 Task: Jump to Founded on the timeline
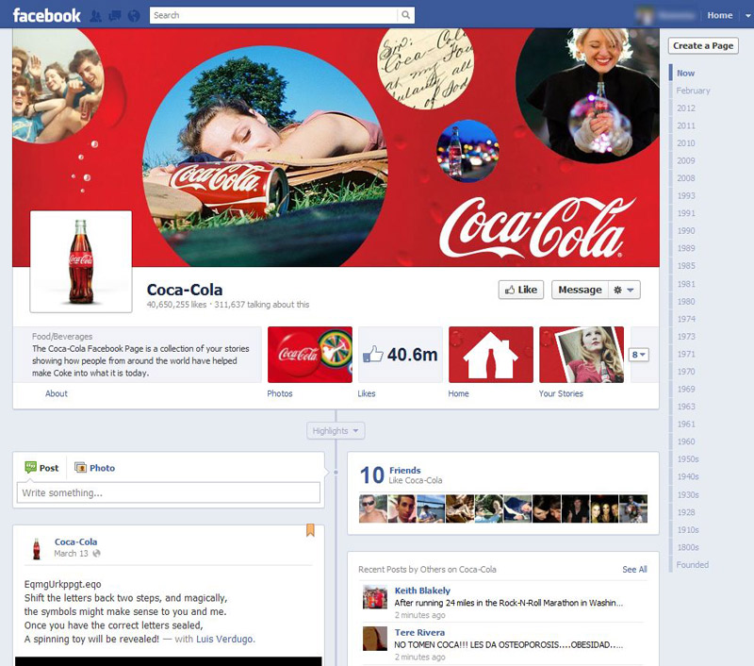coord(693,565)
